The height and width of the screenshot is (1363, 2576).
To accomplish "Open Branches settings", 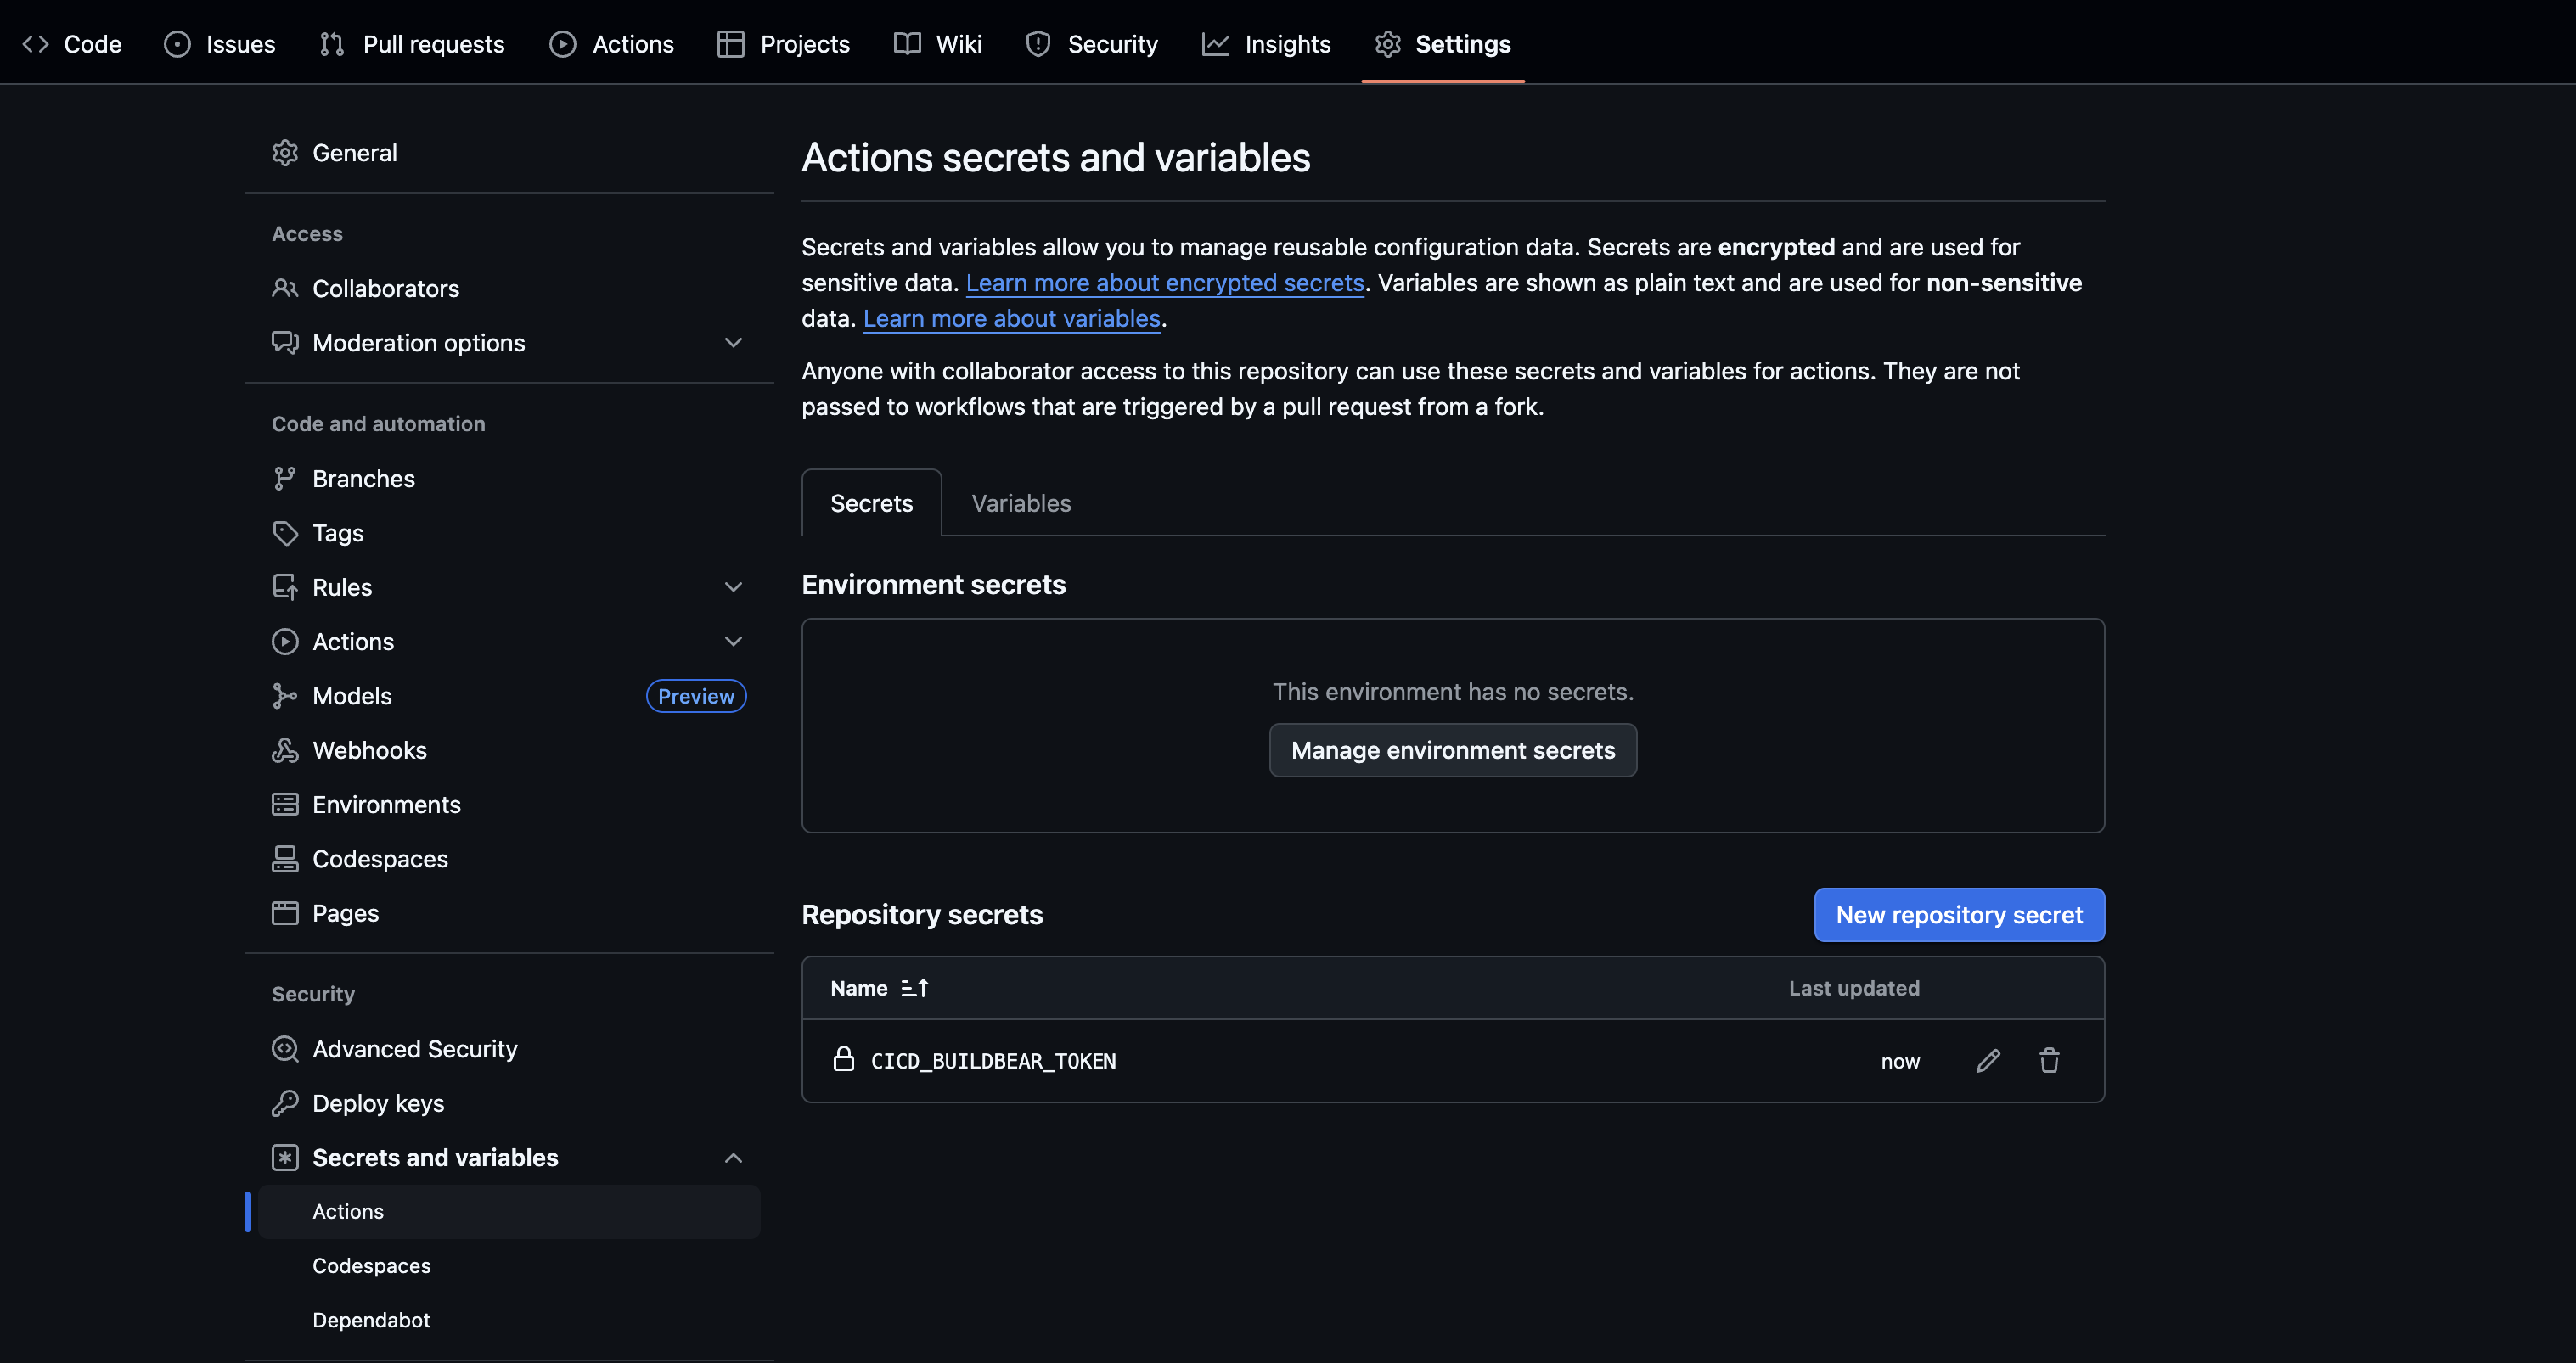I will pos(363,478).
